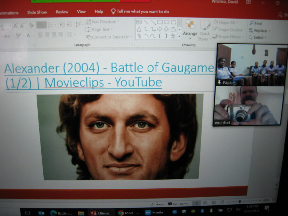Start Slide Show from status bar icon
This screenshot has width=288, height=216.
click(222, 203)
